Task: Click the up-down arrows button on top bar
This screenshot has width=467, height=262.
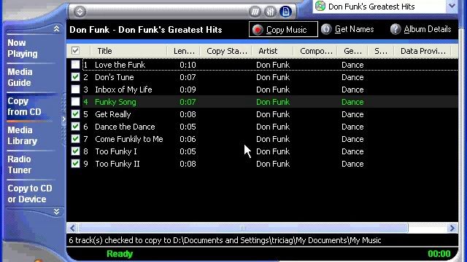Action: [80, 12]
